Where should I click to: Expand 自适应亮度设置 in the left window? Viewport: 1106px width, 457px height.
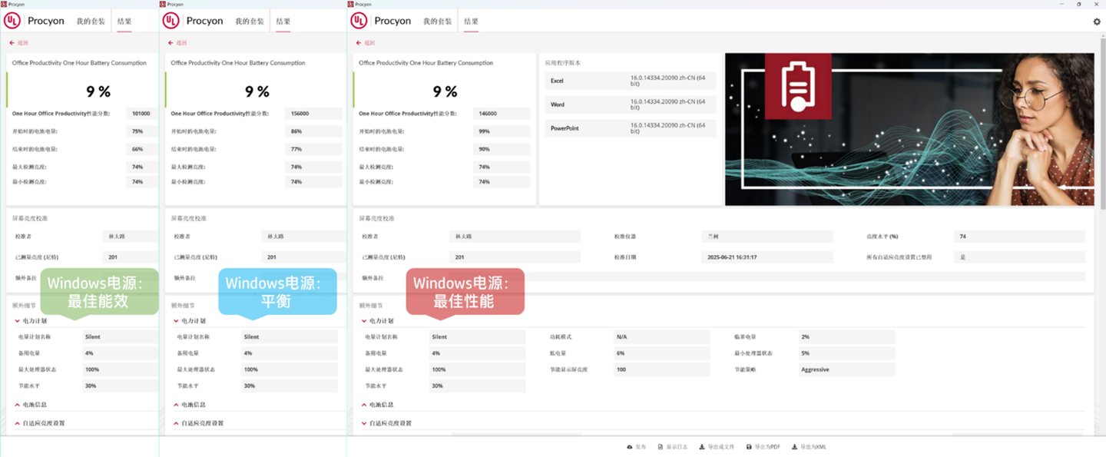(x=41, y=423)
